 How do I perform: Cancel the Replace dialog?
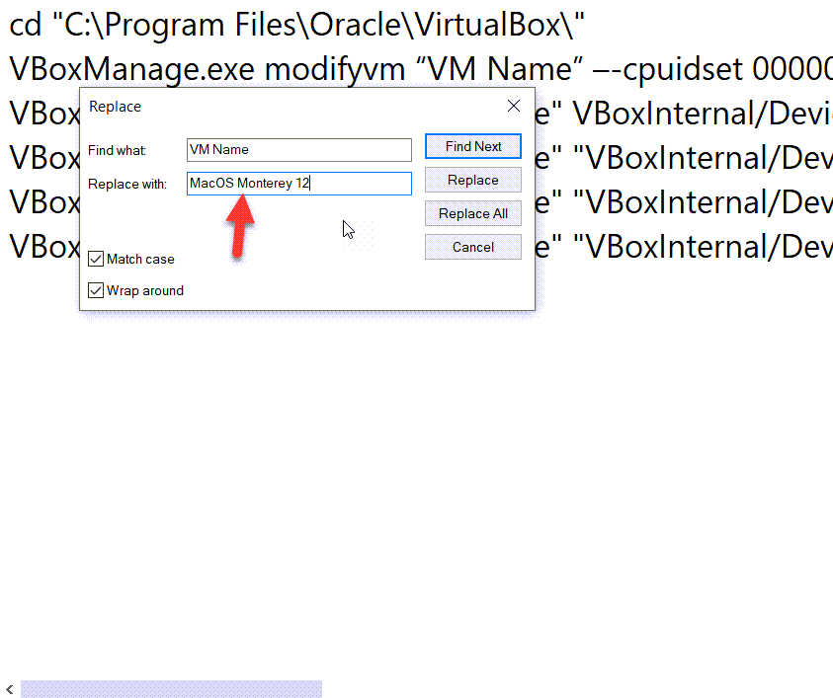472,247
